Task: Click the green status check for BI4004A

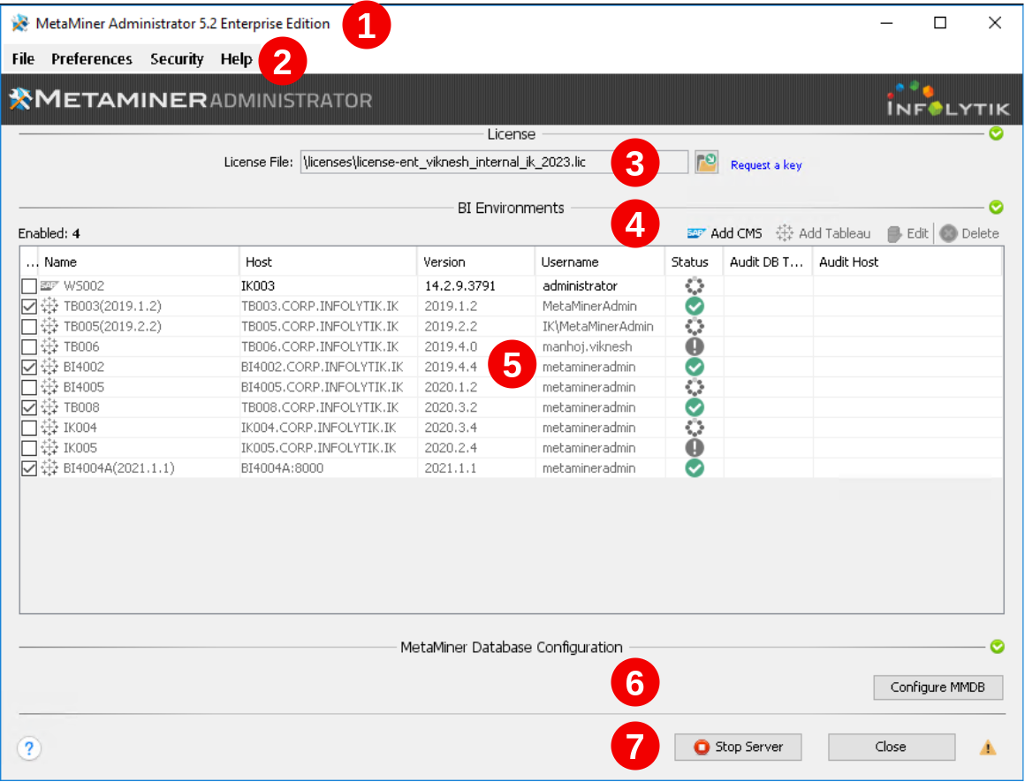Action: pyautogui.click(x=695, y=468)
